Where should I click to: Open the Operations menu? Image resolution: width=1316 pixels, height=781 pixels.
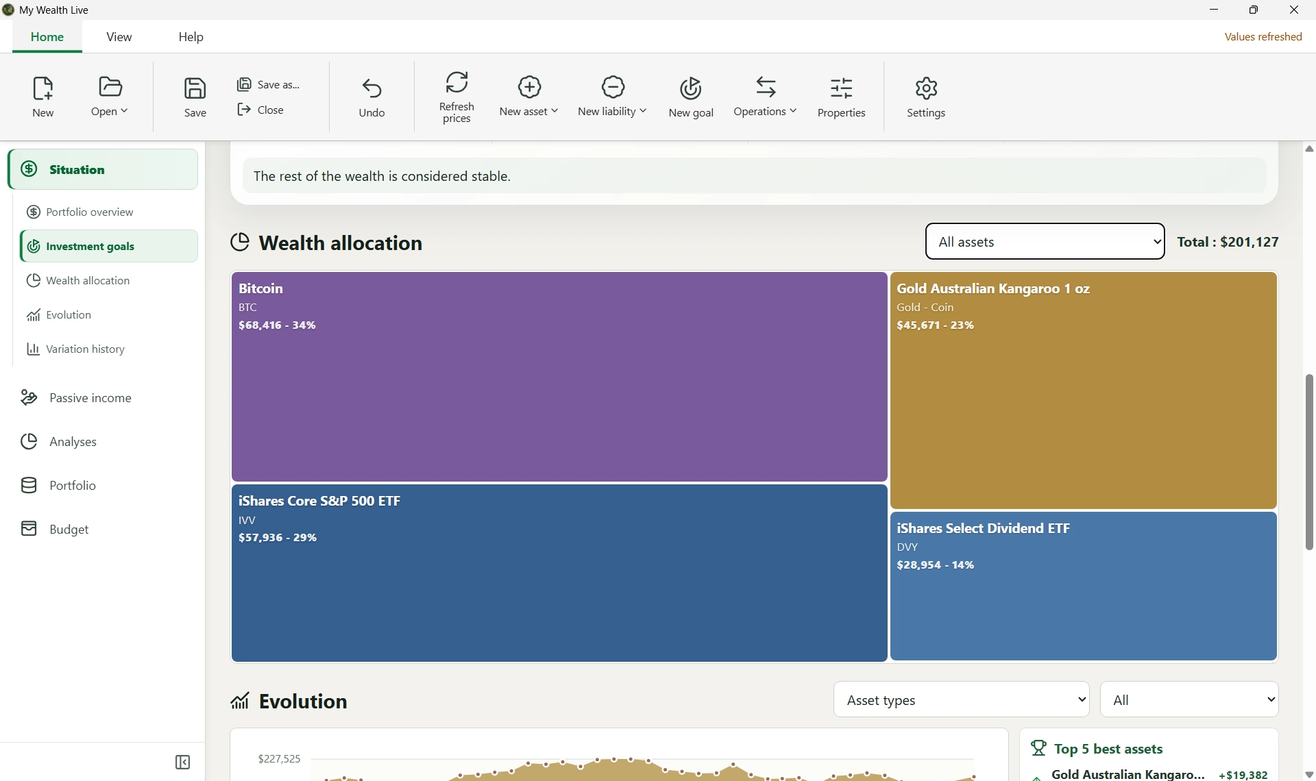[x=765, y=97]
